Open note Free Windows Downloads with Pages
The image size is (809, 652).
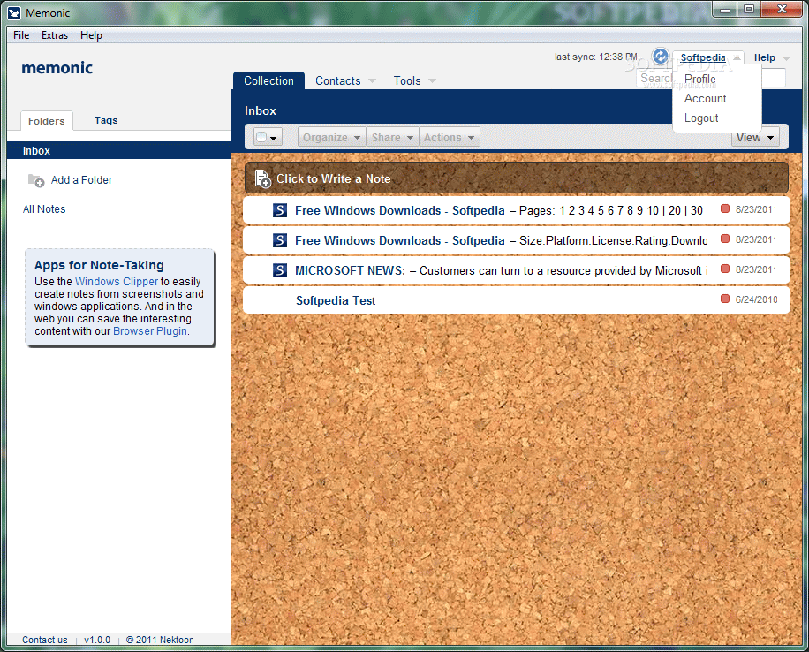point(517,210)
